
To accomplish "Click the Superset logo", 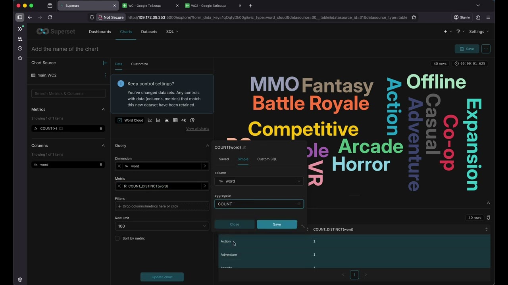I will click(56, 32).
